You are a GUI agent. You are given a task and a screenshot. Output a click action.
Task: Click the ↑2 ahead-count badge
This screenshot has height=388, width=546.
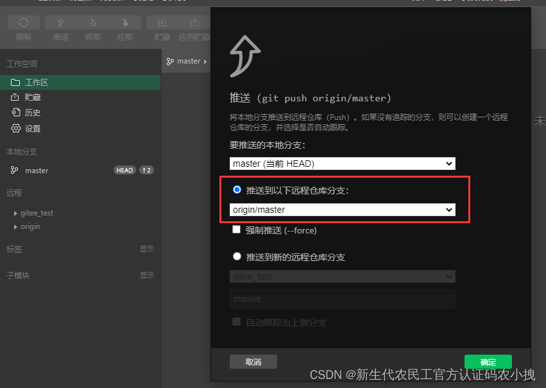tap(146, 170)
